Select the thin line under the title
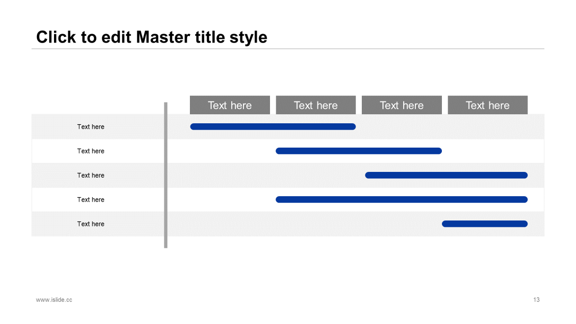This screenshot has height=324, width=576. click(x=288, y=49)
